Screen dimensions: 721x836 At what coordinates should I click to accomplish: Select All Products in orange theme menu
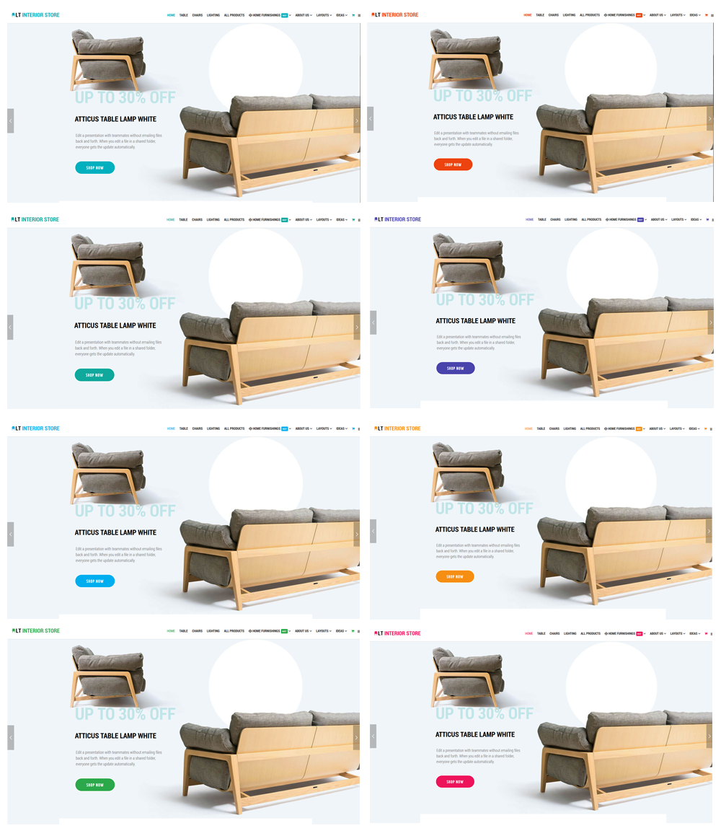pos(590,428)
